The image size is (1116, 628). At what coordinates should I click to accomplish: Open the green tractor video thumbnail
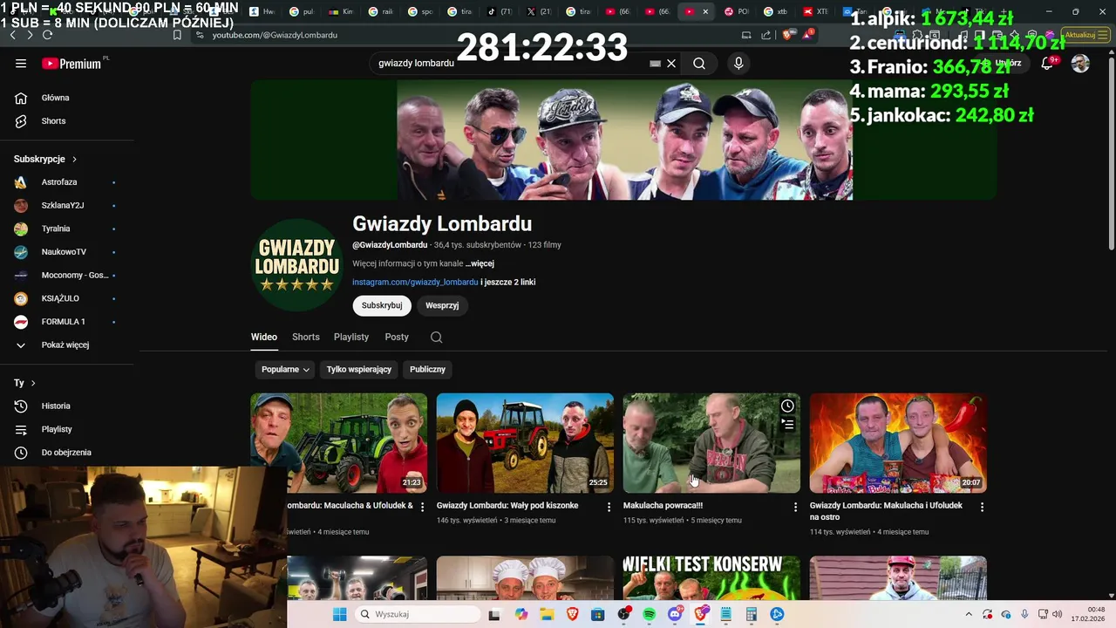(x=339, y=443)
